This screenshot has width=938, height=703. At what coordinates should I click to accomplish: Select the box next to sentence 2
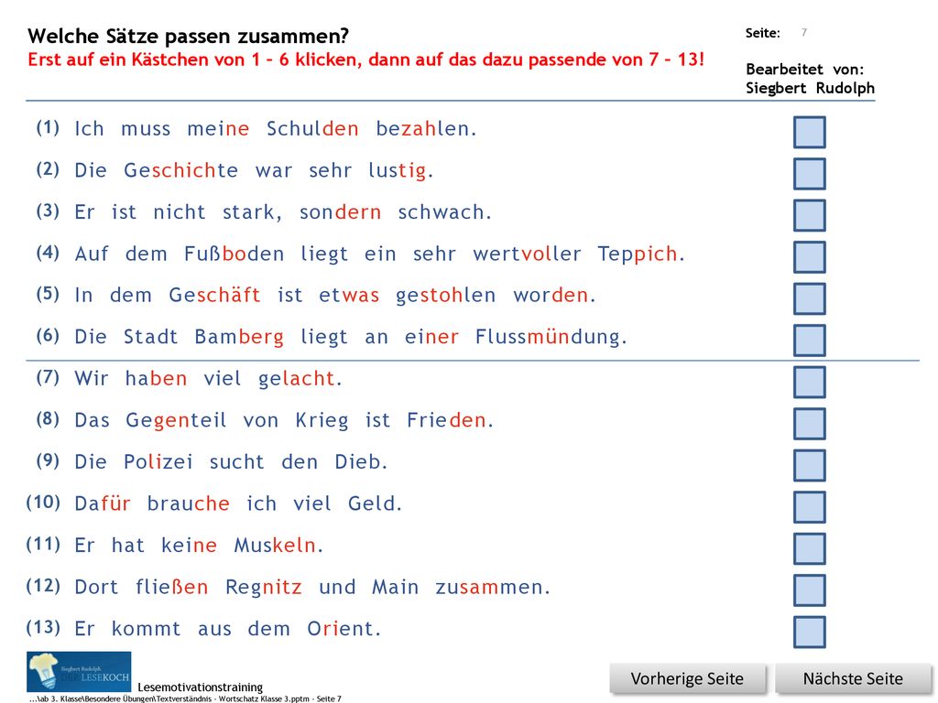coord(810,173)
